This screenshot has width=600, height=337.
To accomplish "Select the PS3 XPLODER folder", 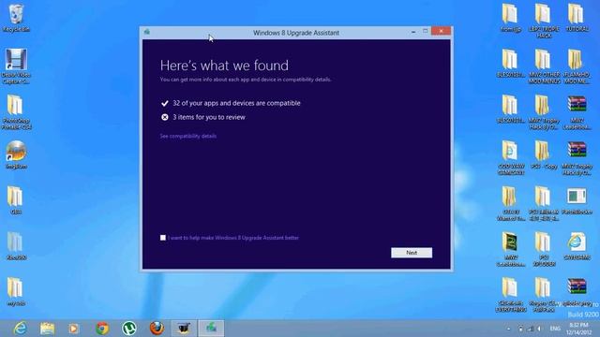I will (544, 249).
